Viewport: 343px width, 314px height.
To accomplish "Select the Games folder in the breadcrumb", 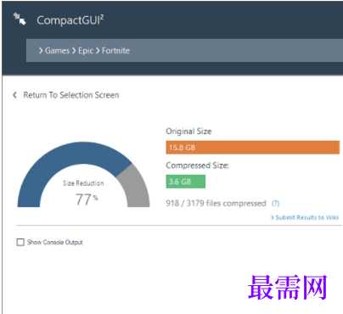I will pyautogui.click(x=57, y=51).
